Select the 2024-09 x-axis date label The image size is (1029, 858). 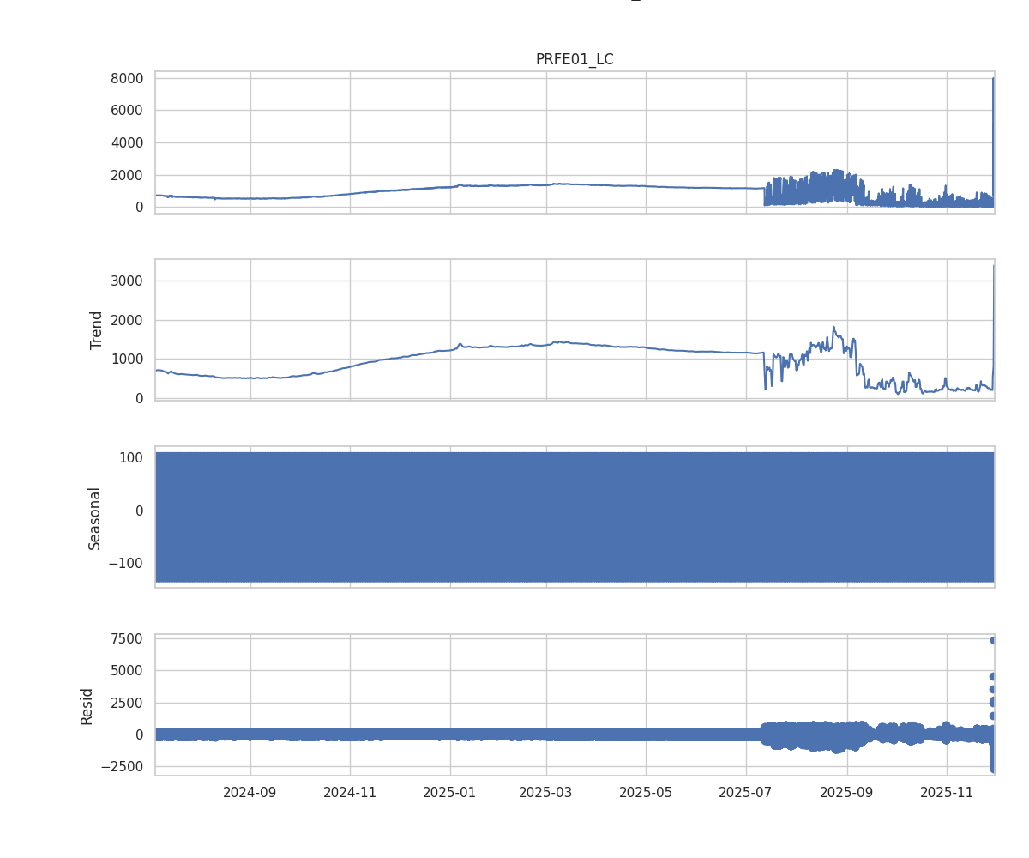point(250,792)
